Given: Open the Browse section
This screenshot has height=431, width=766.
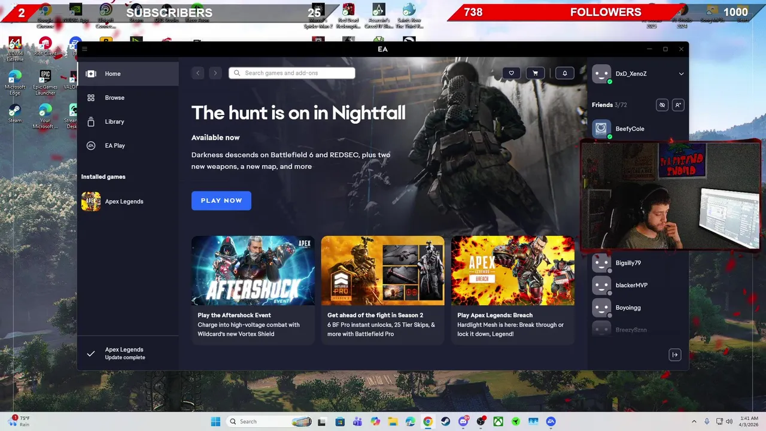Looking at the screenshot, I should [x=128, y=98].
